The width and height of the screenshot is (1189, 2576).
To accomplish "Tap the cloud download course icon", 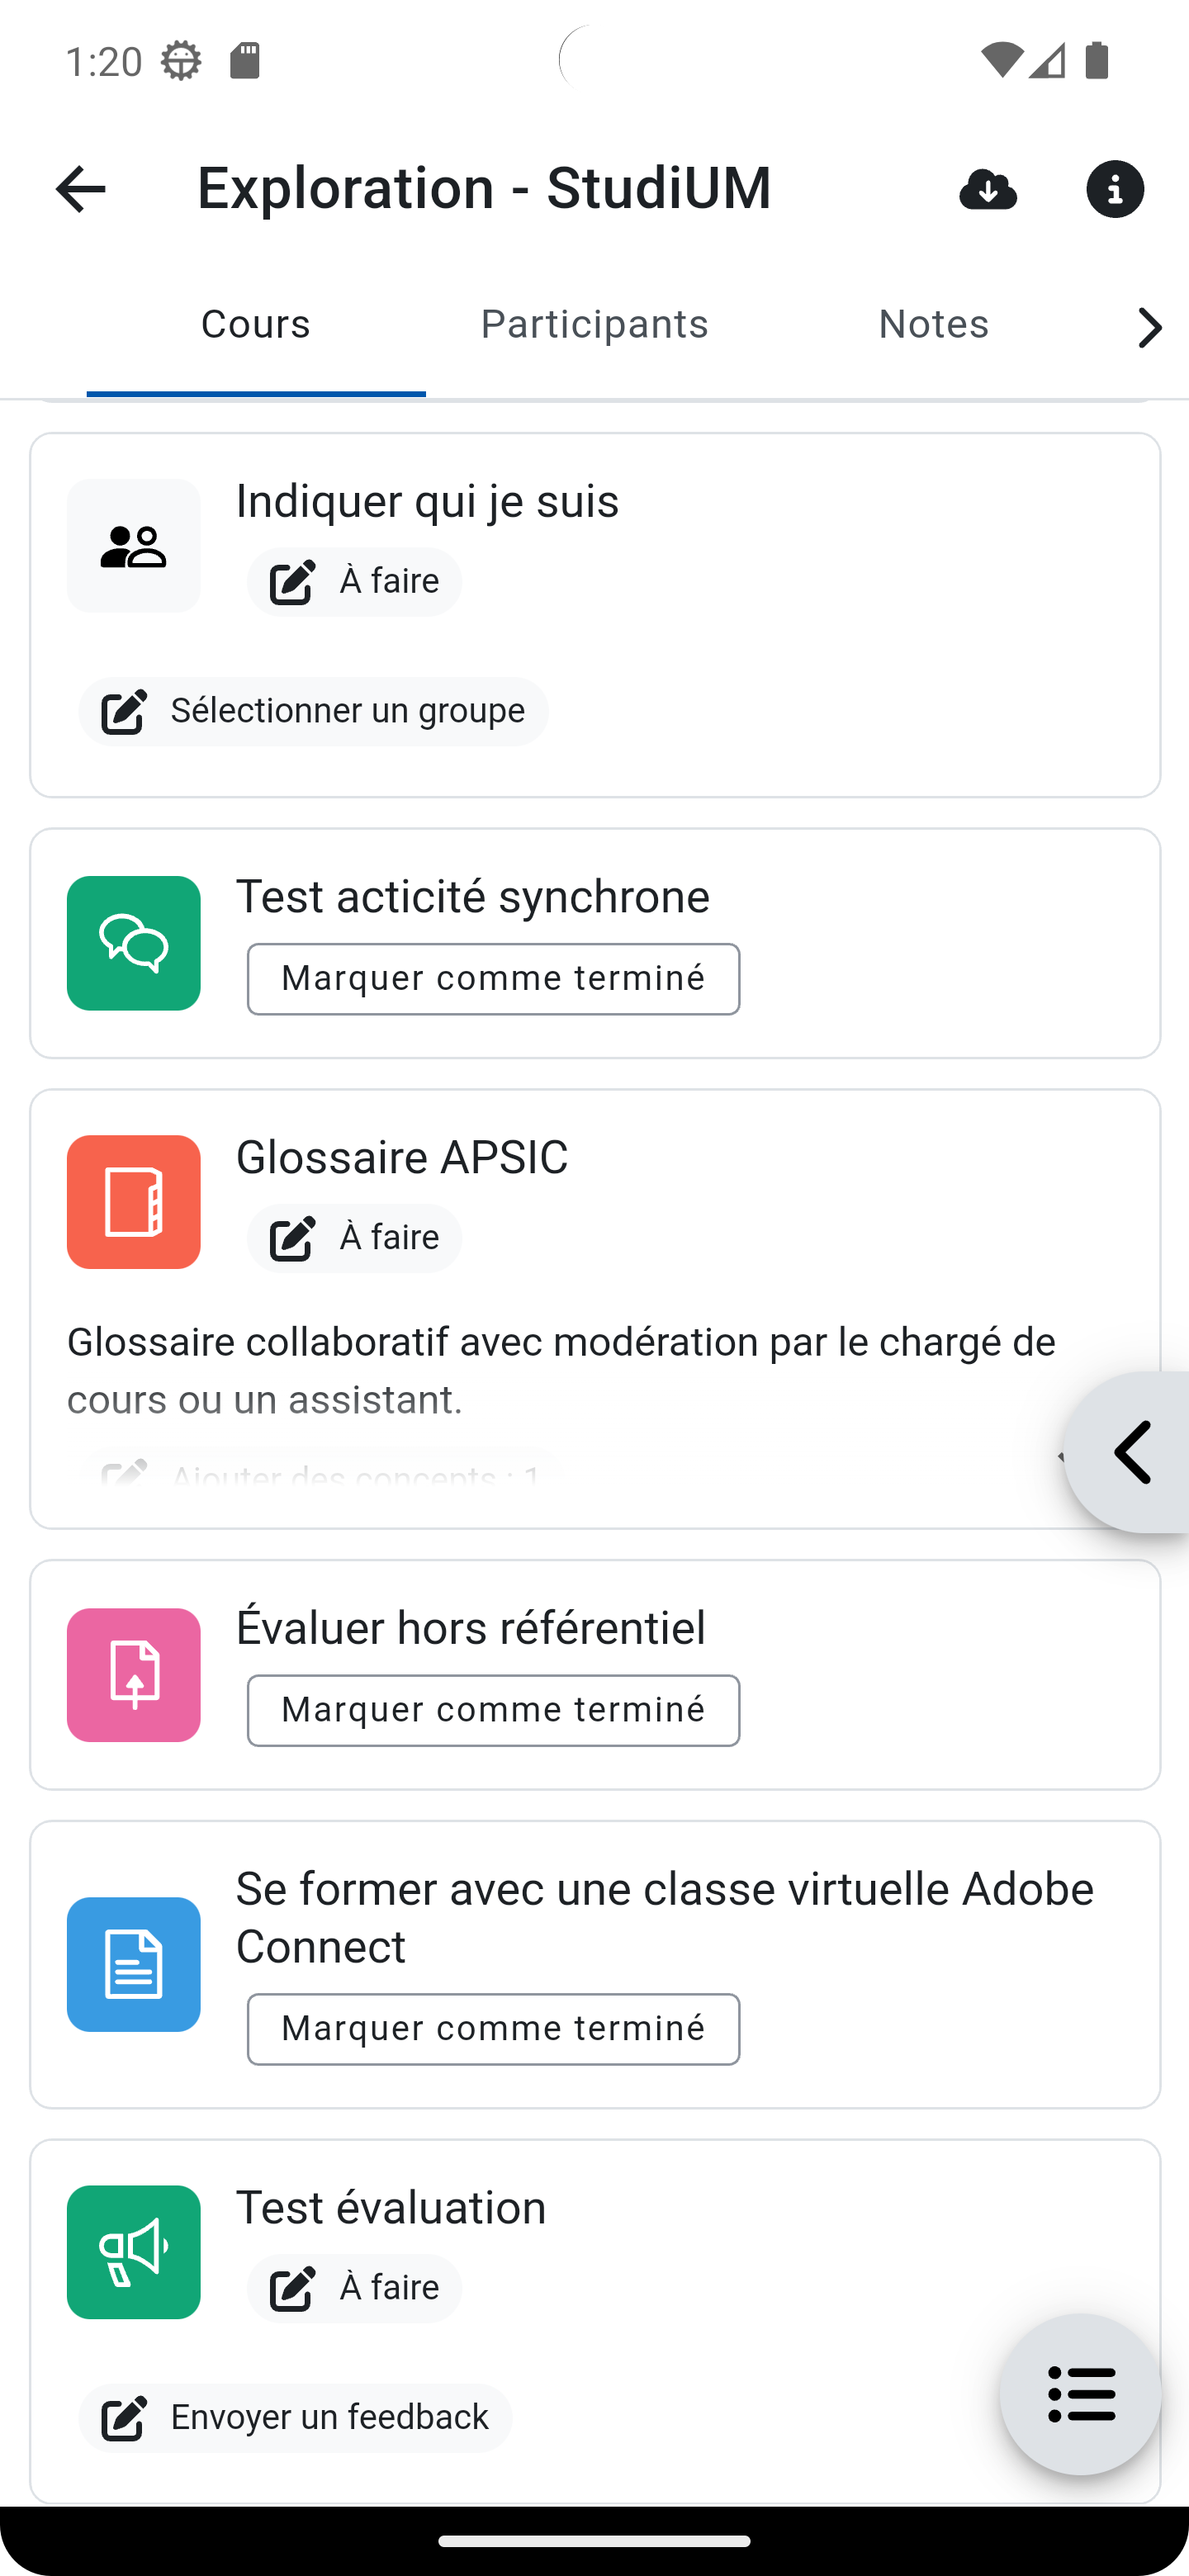I will coord(987,189).
